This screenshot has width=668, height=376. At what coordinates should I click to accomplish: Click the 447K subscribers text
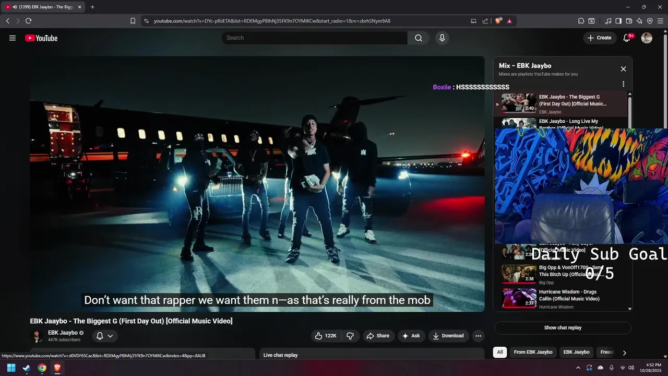(64, 340)
